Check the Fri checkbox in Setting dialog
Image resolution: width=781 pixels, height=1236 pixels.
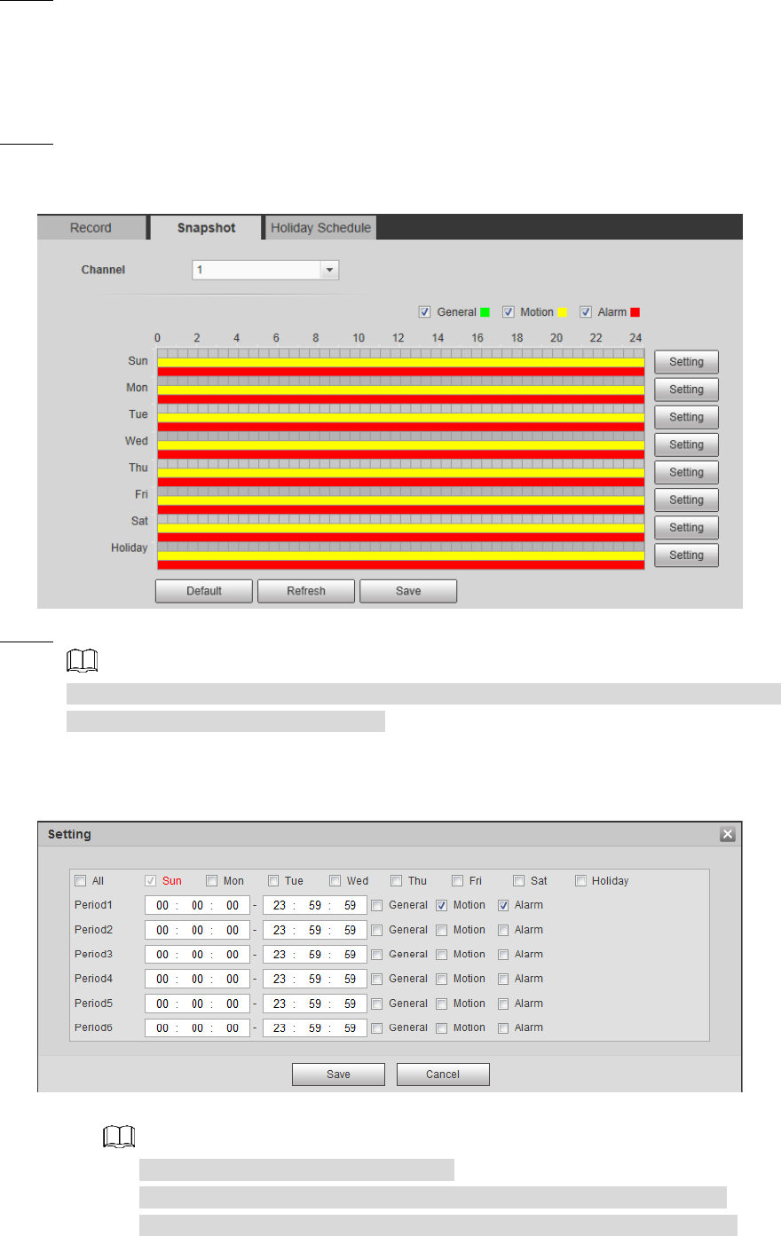(458, 881)
